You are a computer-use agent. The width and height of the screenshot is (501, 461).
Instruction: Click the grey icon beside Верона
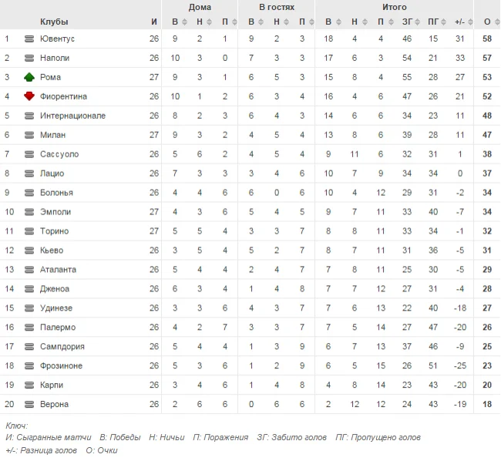[29, 405]
